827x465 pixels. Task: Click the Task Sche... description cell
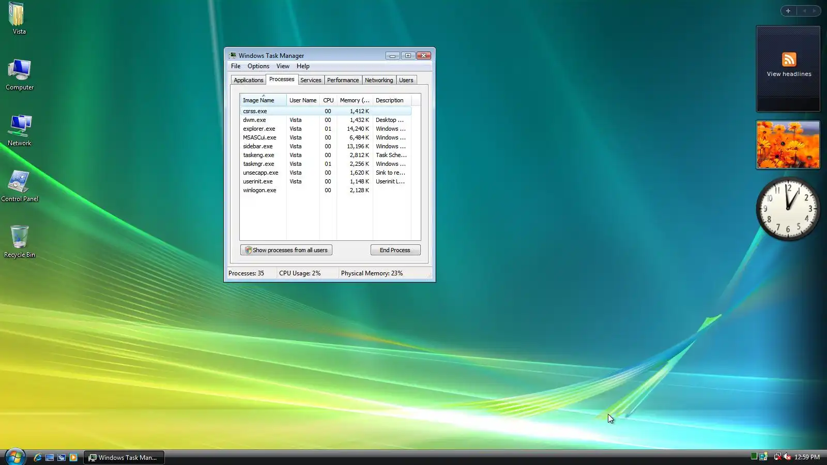391,155
